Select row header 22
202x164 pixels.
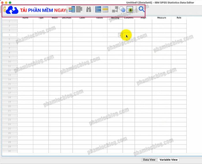tap(10, 115)
